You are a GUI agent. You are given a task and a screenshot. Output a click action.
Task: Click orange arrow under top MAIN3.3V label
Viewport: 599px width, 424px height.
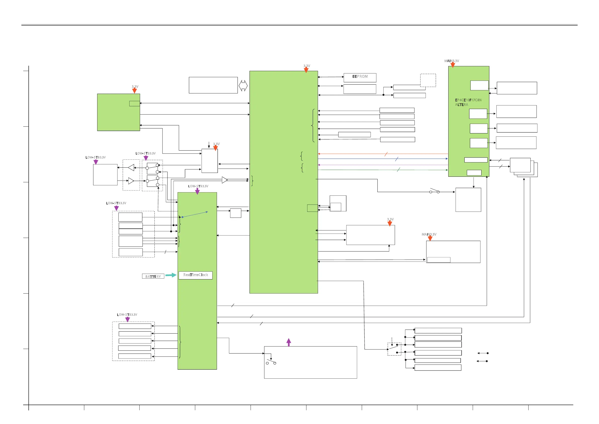coord(453,65)
